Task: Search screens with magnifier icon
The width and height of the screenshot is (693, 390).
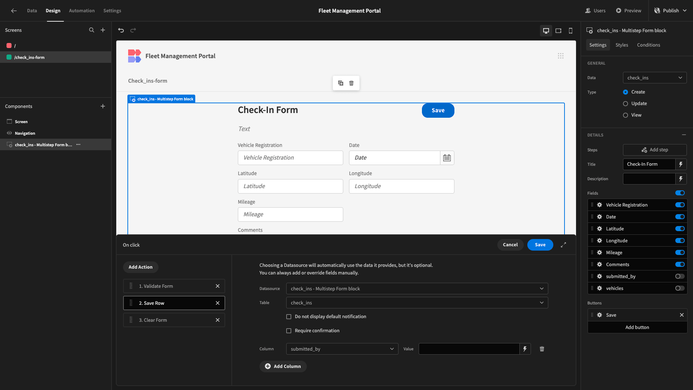Action: click(92, 30)
